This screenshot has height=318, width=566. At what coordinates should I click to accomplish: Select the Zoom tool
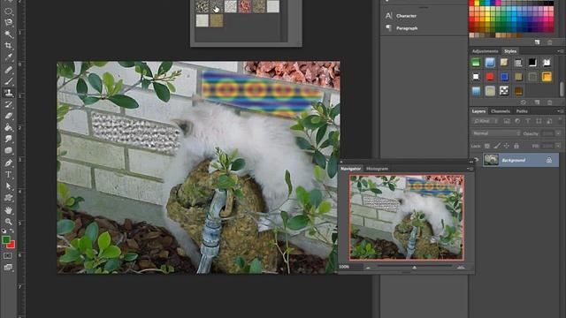[x=8, y=222]
